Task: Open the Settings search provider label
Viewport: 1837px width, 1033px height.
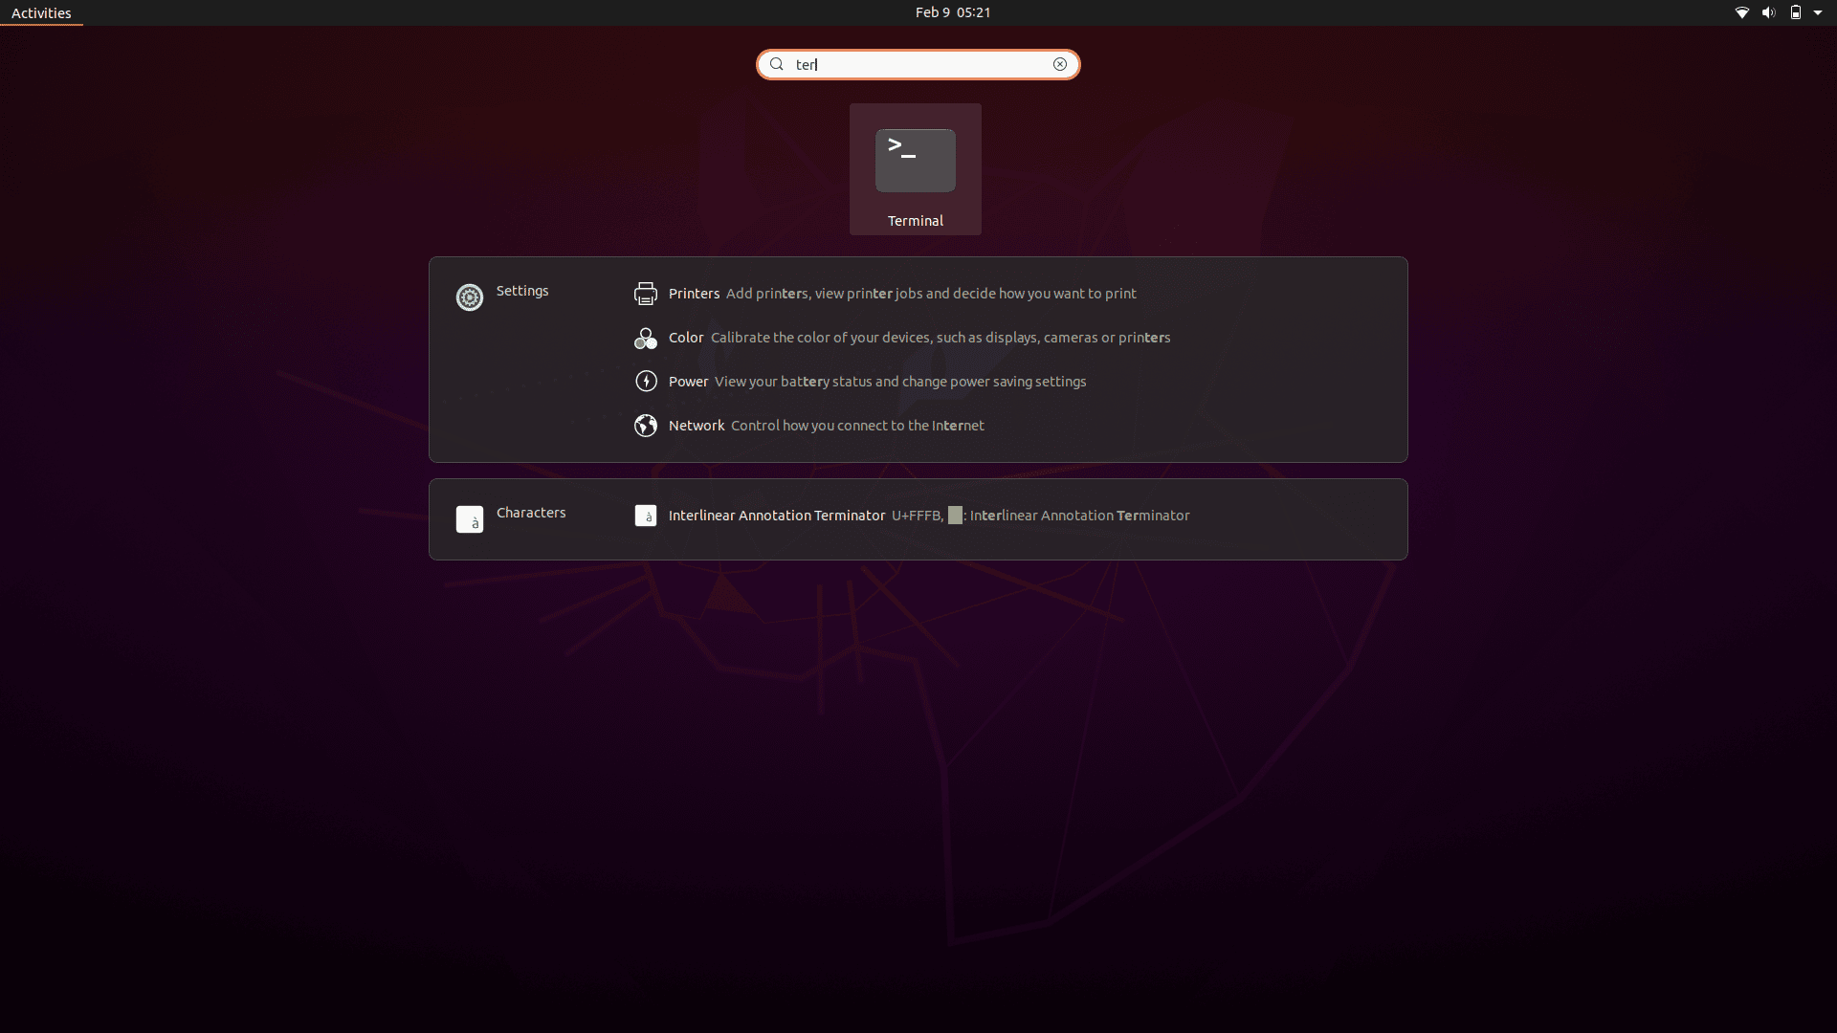Action: tap(522, 291)
